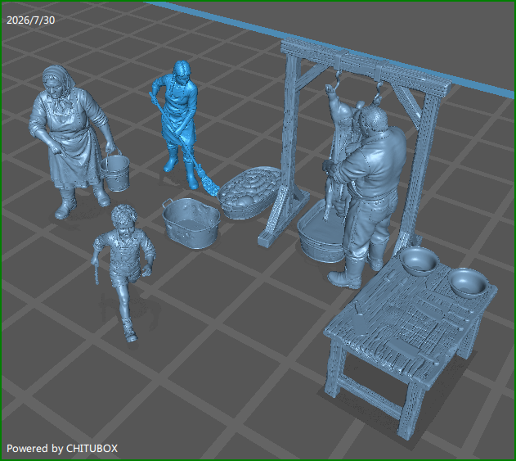Click the bucket held by old woman
Viewport: 516px width, 461px height.
coord(115,171)
